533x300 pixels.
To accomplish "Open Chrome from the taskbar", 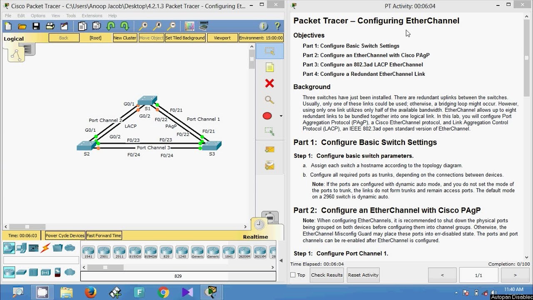I will click(x=163, y=292).
